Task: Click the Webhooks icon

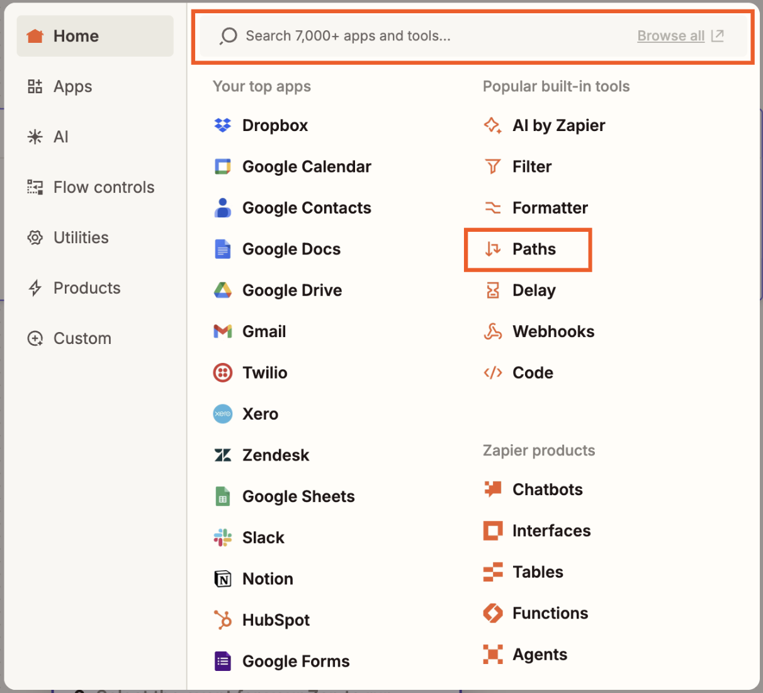Action: [x=493, y=331]
